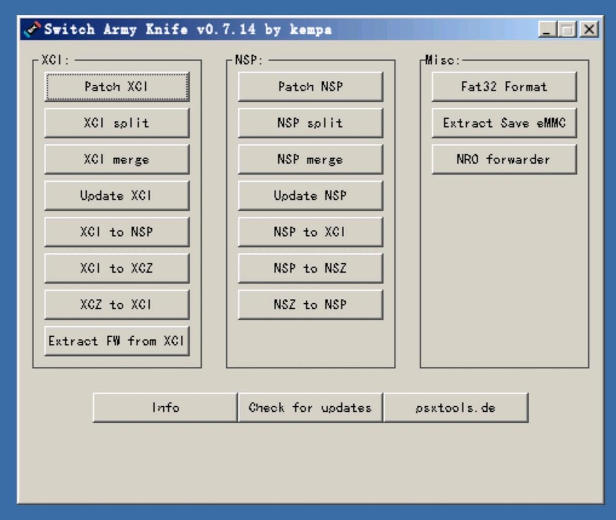Open Fat32 Format utility

(504, 86)
